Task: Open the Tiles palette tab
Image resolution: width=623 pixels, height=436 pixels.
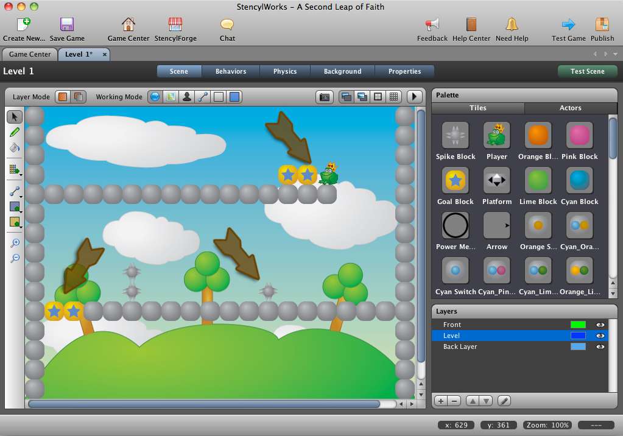Action: 477,108
